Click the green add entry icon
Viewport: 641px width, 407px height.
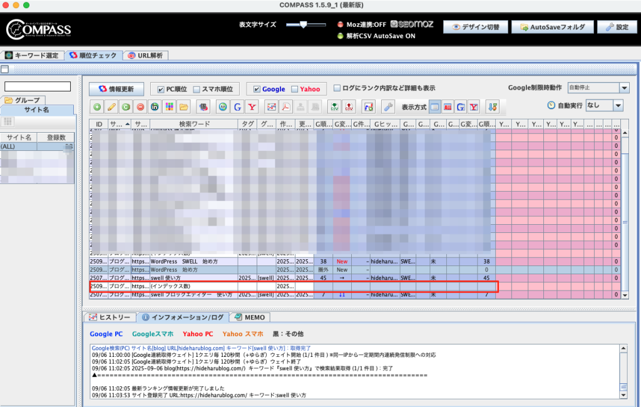click(x=97, y=106)
